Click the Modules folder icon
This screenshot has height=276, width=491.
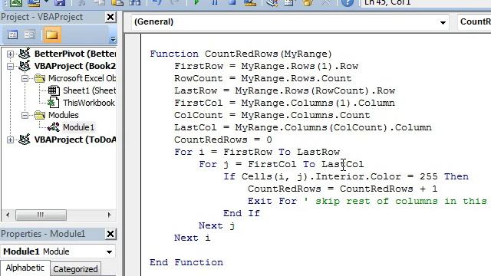coord(39,115)
